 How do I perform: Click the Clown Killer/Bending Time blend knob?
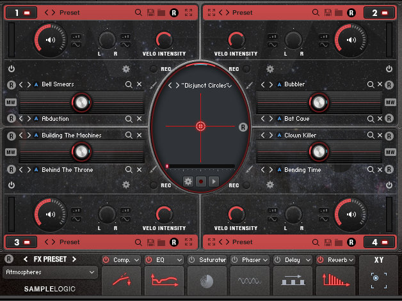pos(319,152)
